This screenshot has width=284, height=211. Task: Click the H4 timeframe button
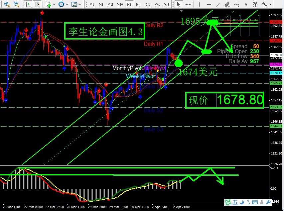138,4
